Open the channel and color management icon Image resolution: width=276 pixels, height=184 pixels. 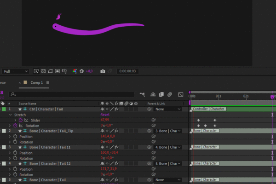[x=75, y=71]
